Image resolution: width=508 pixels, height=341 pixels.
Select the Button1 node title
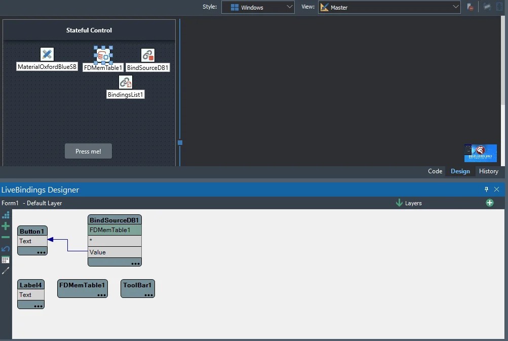coord(32,231)
